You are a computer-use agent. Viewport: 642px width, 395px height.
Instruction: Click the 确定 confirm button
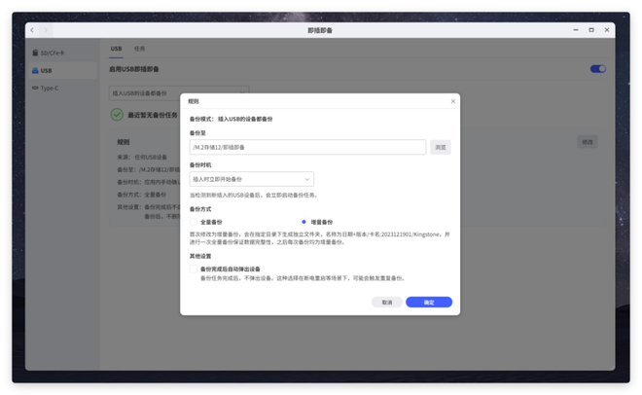click(428, 302)
